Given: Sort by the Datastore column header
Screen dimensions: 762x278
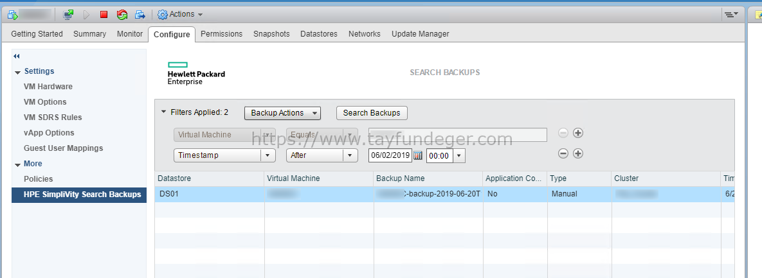Looking at the screenshot, I should (x=210, y=178).
